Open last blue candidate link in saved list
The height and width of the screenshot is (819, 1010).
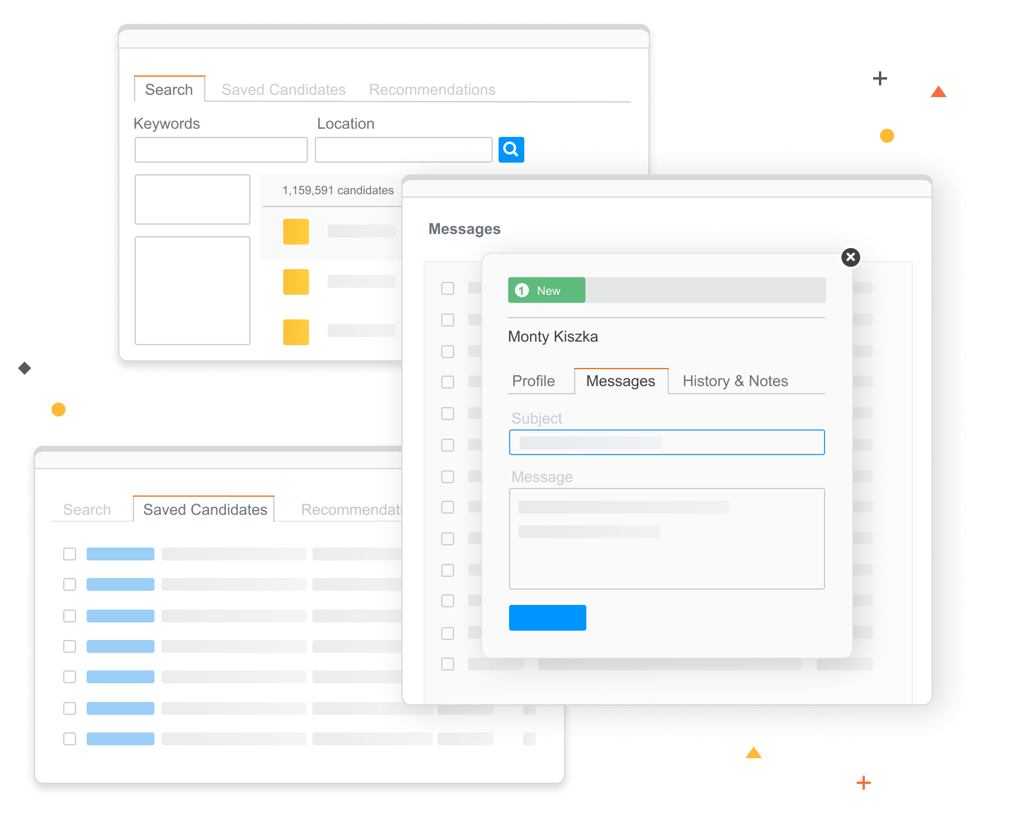point(121,739)
